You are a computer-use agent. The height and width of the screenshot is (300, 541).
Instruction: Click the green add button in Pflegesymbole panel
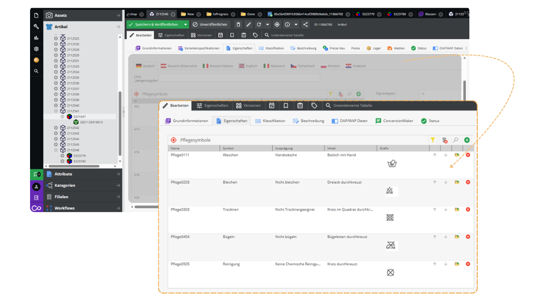point(467,140)
